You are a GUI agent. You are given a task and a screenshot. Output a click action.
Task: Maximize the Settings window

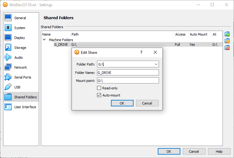(x=212, y=5)
